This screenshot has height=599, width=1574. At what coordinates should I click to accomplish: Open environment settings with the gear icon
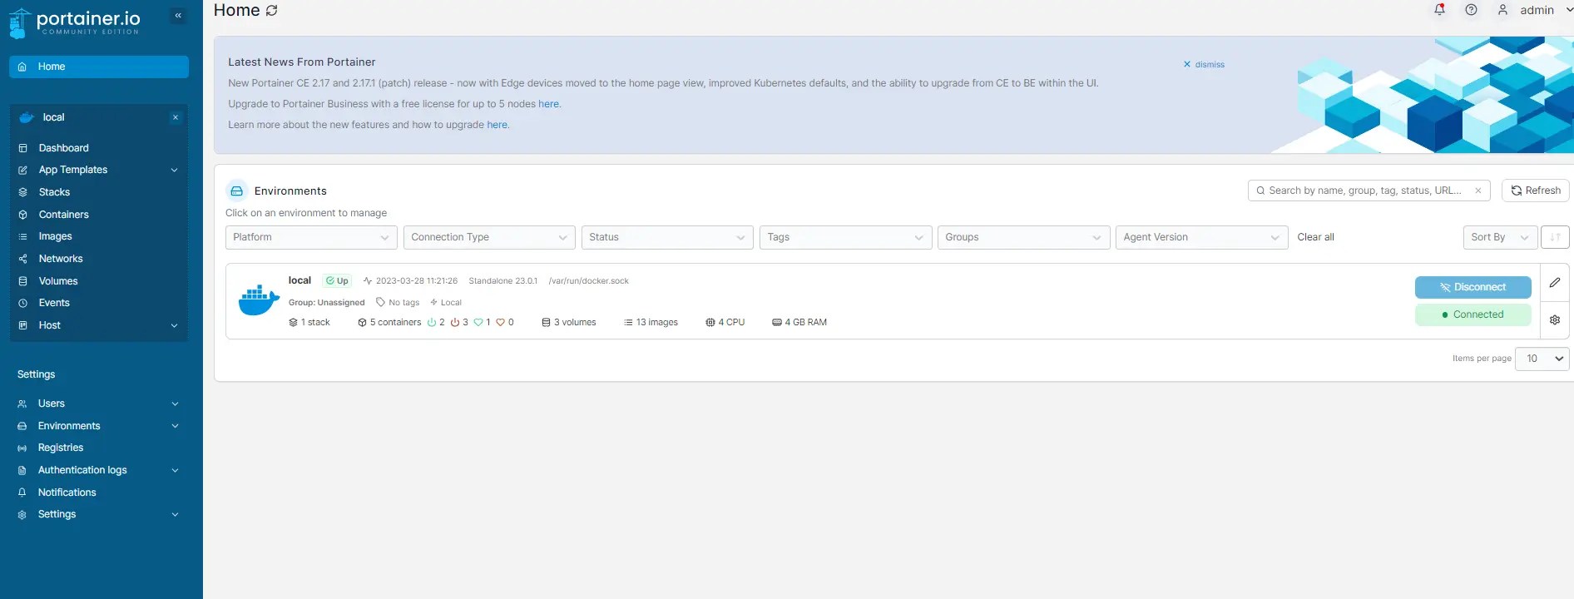click(1555, 319)
